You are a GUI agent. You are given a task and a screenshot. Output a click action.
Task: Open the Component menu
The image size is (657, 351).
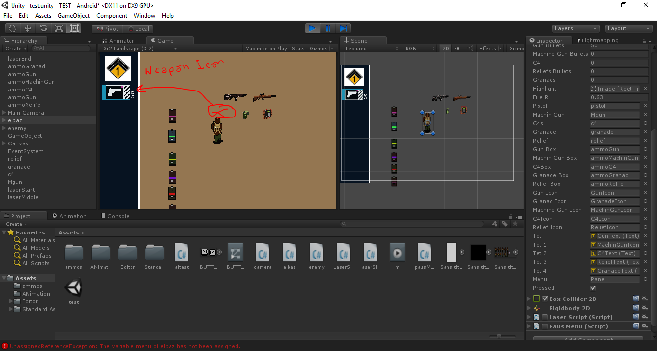(112, 16)
